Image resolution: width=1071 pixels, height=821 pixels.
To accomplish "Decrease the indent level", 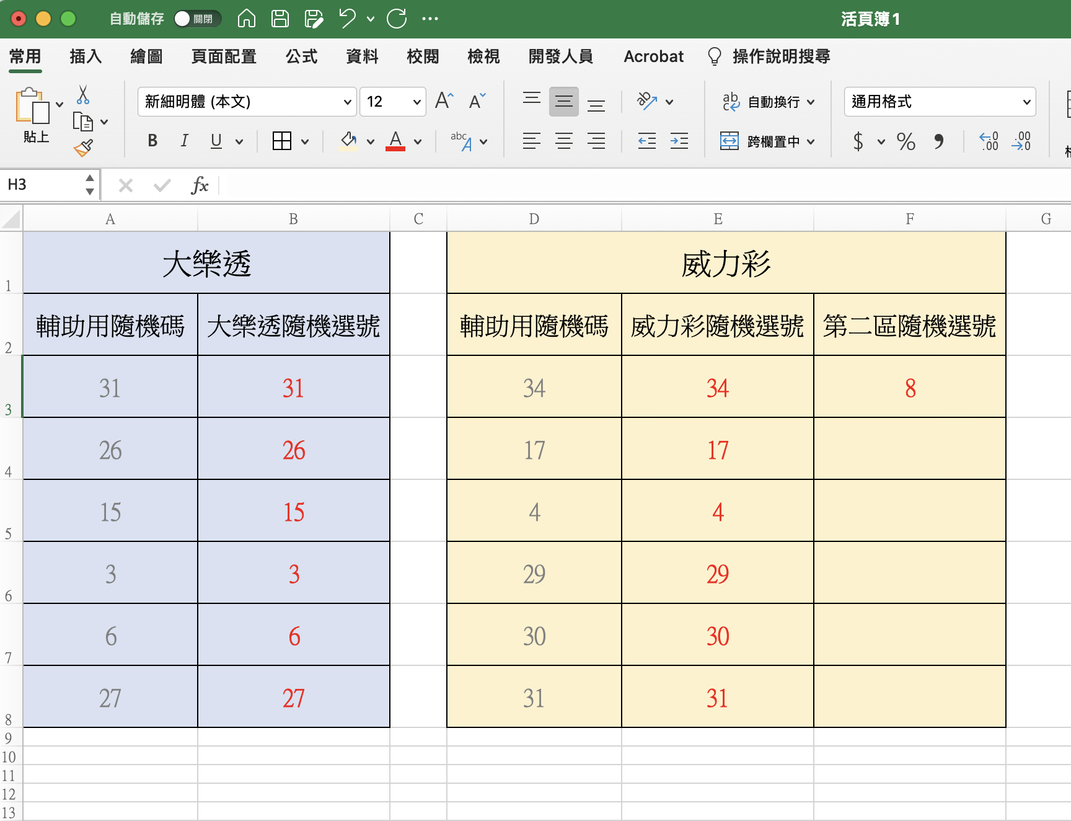I will (x=647, y=141).
